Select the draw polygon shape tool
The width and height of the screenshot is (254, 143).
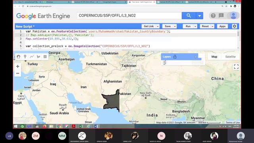point(38,56)
